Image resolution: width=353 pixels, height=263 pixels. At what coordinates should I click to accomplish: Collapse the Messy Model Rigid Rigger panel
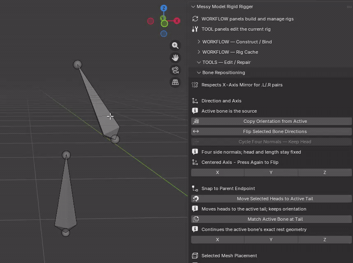[193, 7]
